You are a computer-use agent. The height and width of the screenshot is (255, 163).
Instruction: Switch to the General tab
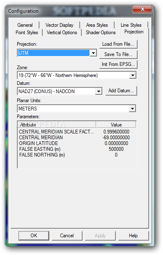pos(25,25)
